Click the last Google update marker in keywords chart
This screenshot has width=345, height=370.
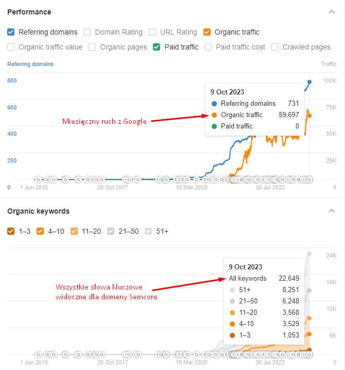pyautogui.click(x=309, y=355)
